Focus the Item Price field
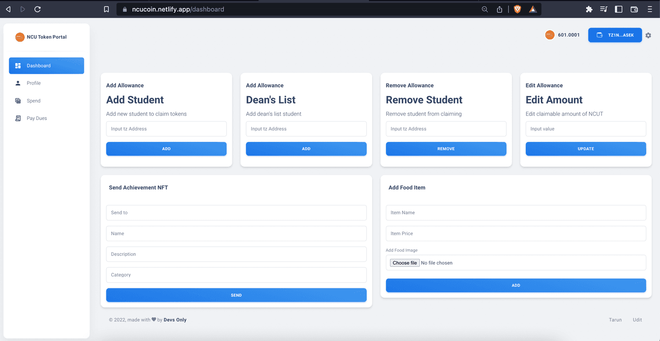This screenshot has height=341, width=660. (516, 233)
